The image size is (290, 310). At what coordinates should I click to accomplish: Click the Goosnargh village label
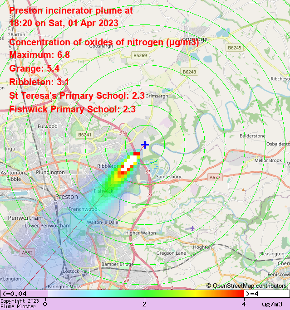point(101,46)
